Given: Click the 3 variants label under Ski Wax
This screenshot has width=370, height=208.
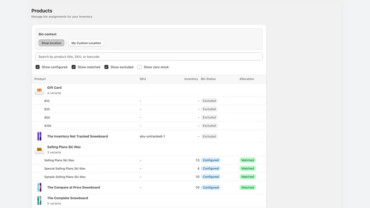Looking at the screenshot, I should pyautogui.click(x=54, y=153).
